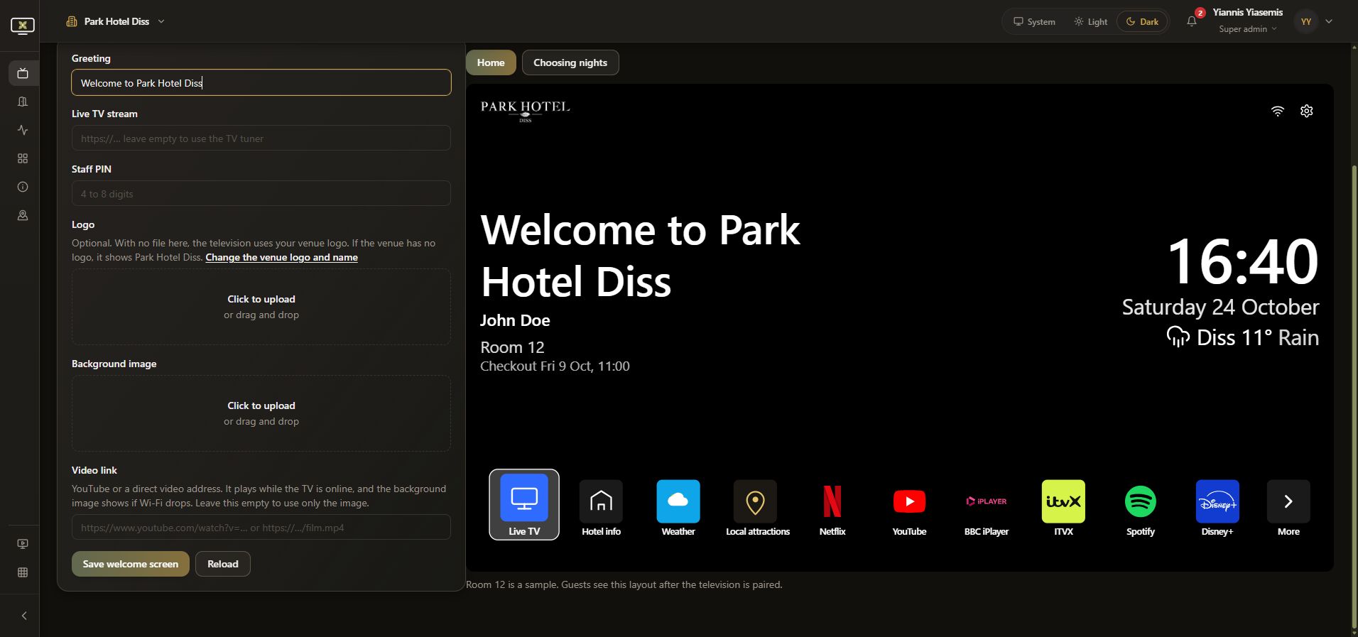Open the Super admin role dropdown
Screen dimensions: 1358x637
[x=1248, y=29]
